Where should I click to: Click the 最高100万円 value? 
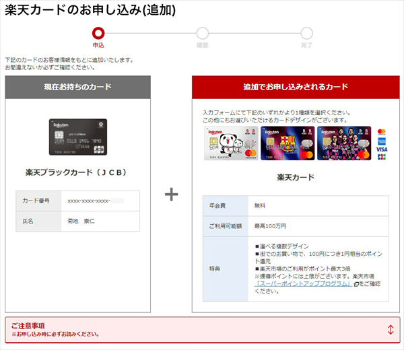tap(270, 226)
